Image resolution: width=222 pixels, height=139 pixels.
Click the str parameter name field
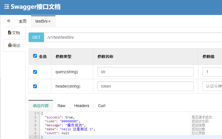[x=146, y=72]
